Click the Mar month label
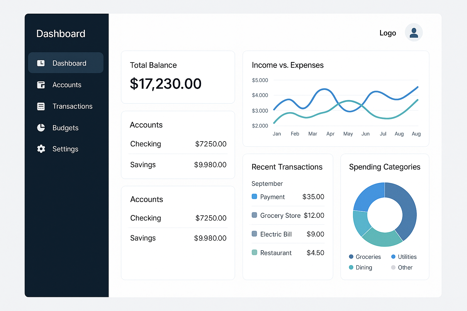The height and width of the screenshot is (311, 467). (x=313, y=134)
